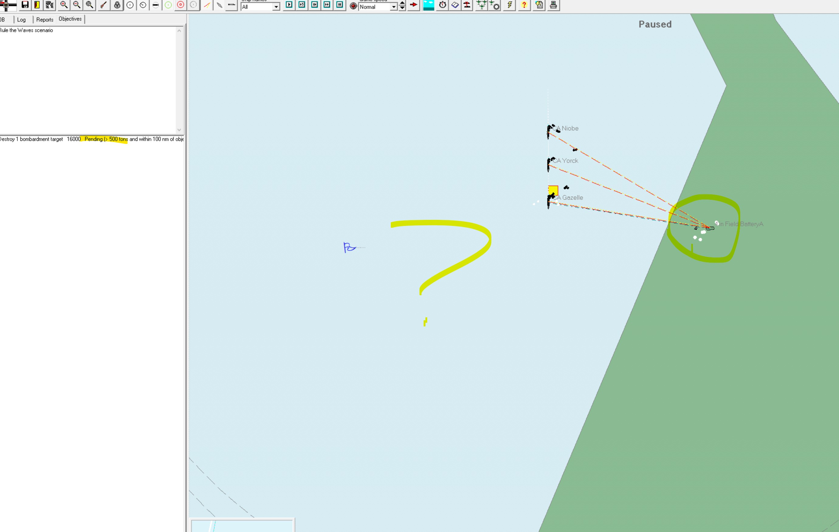Toggle the first black range circle icon
Viewport: 839px width, 532px height.
click(130, 5)
